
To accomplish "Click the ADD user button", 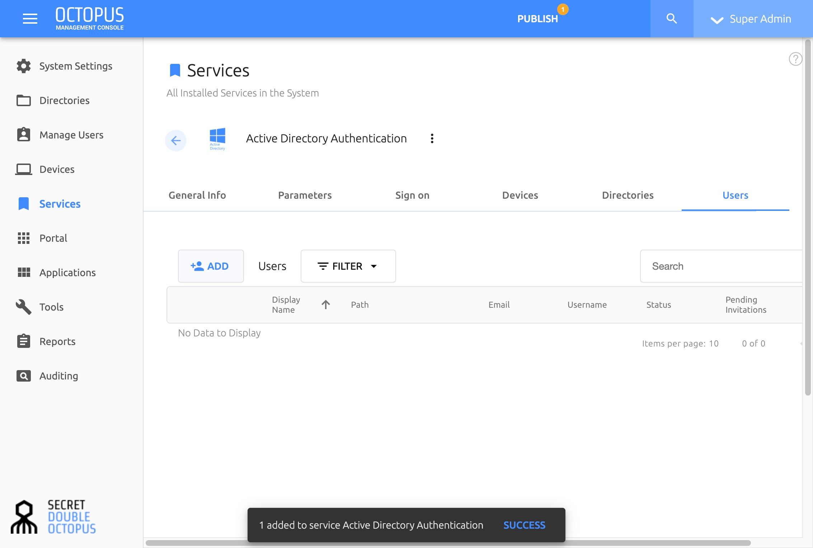I will [211, 266].
